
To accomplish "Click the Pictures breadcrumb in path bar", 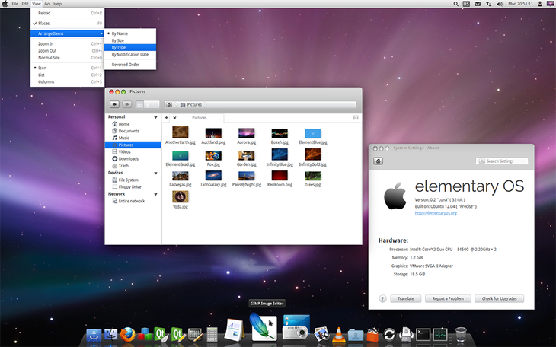I will click(191, 104).
